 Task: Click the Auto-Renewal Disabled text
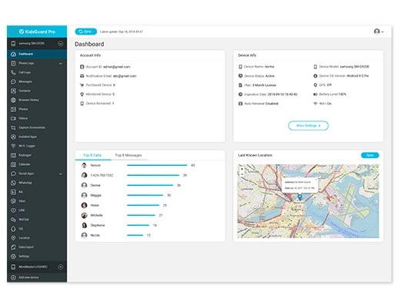pos(262,104)
